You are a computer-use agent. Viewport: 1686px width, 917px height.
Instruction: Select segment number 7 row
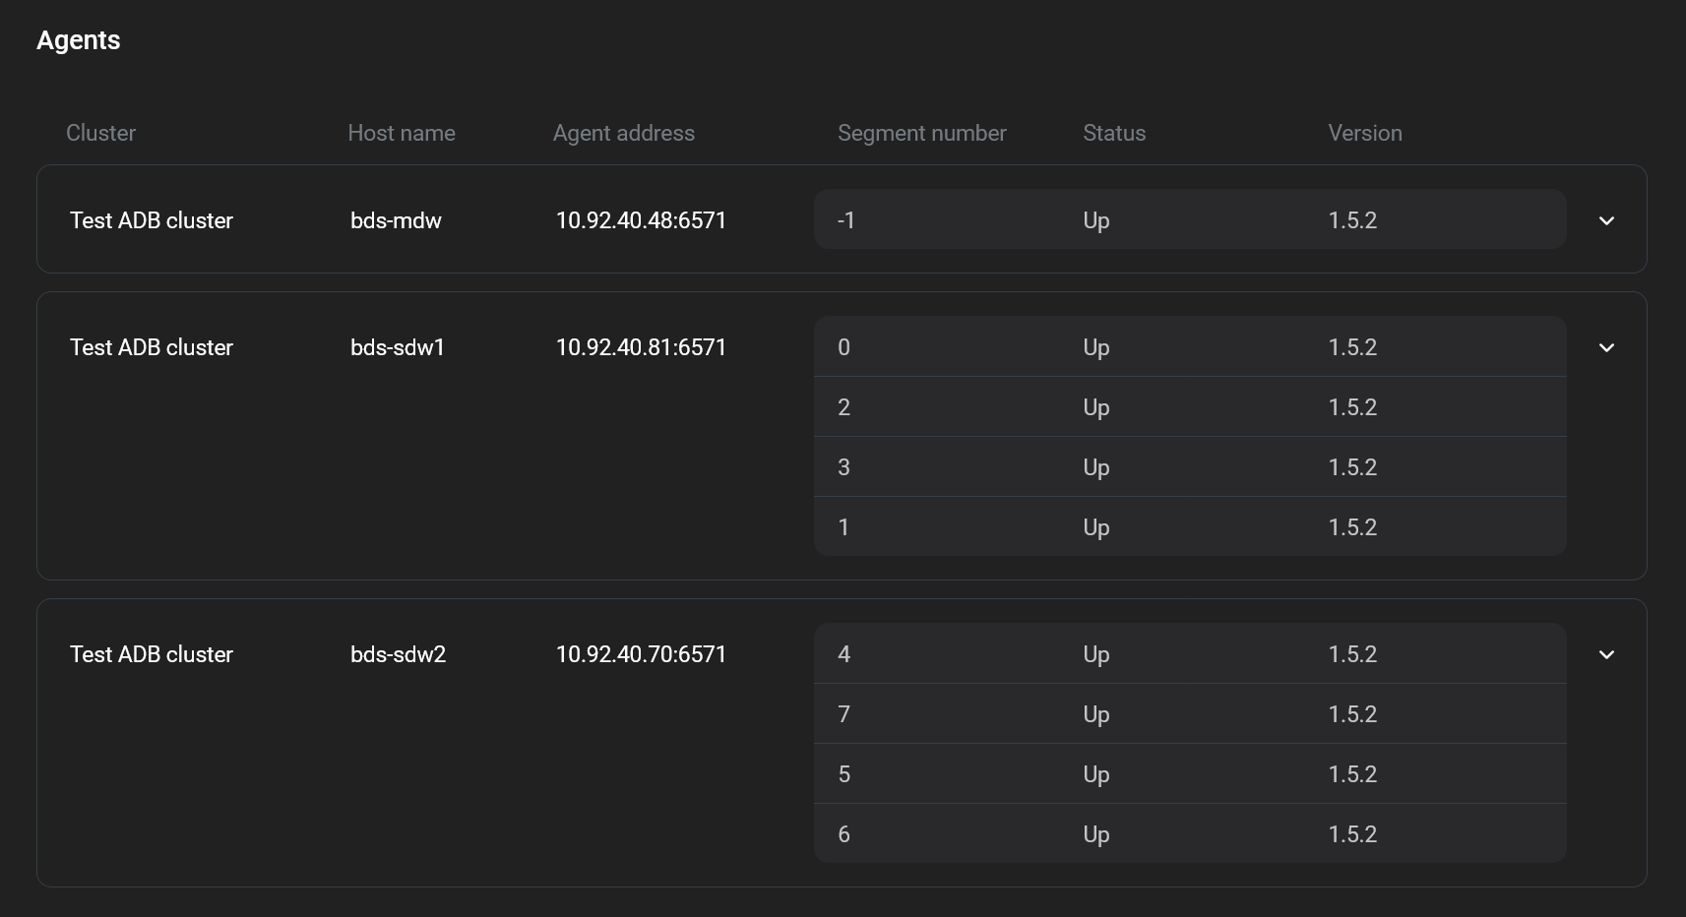click(1189, 714)
